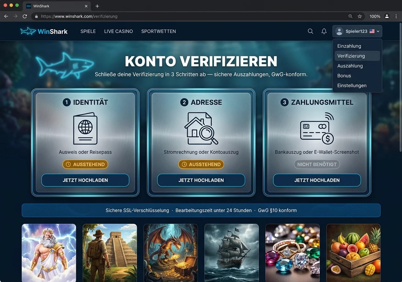The height and width of the screenshot is (282, 402).
Task: Click Jetzt Hochladen under Adresse
Action: pyautogui.click(x=201, y=180)
